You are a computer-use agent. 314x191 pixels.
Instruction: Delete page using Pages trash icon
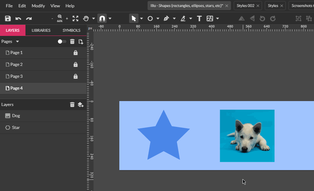pos(72,41)
